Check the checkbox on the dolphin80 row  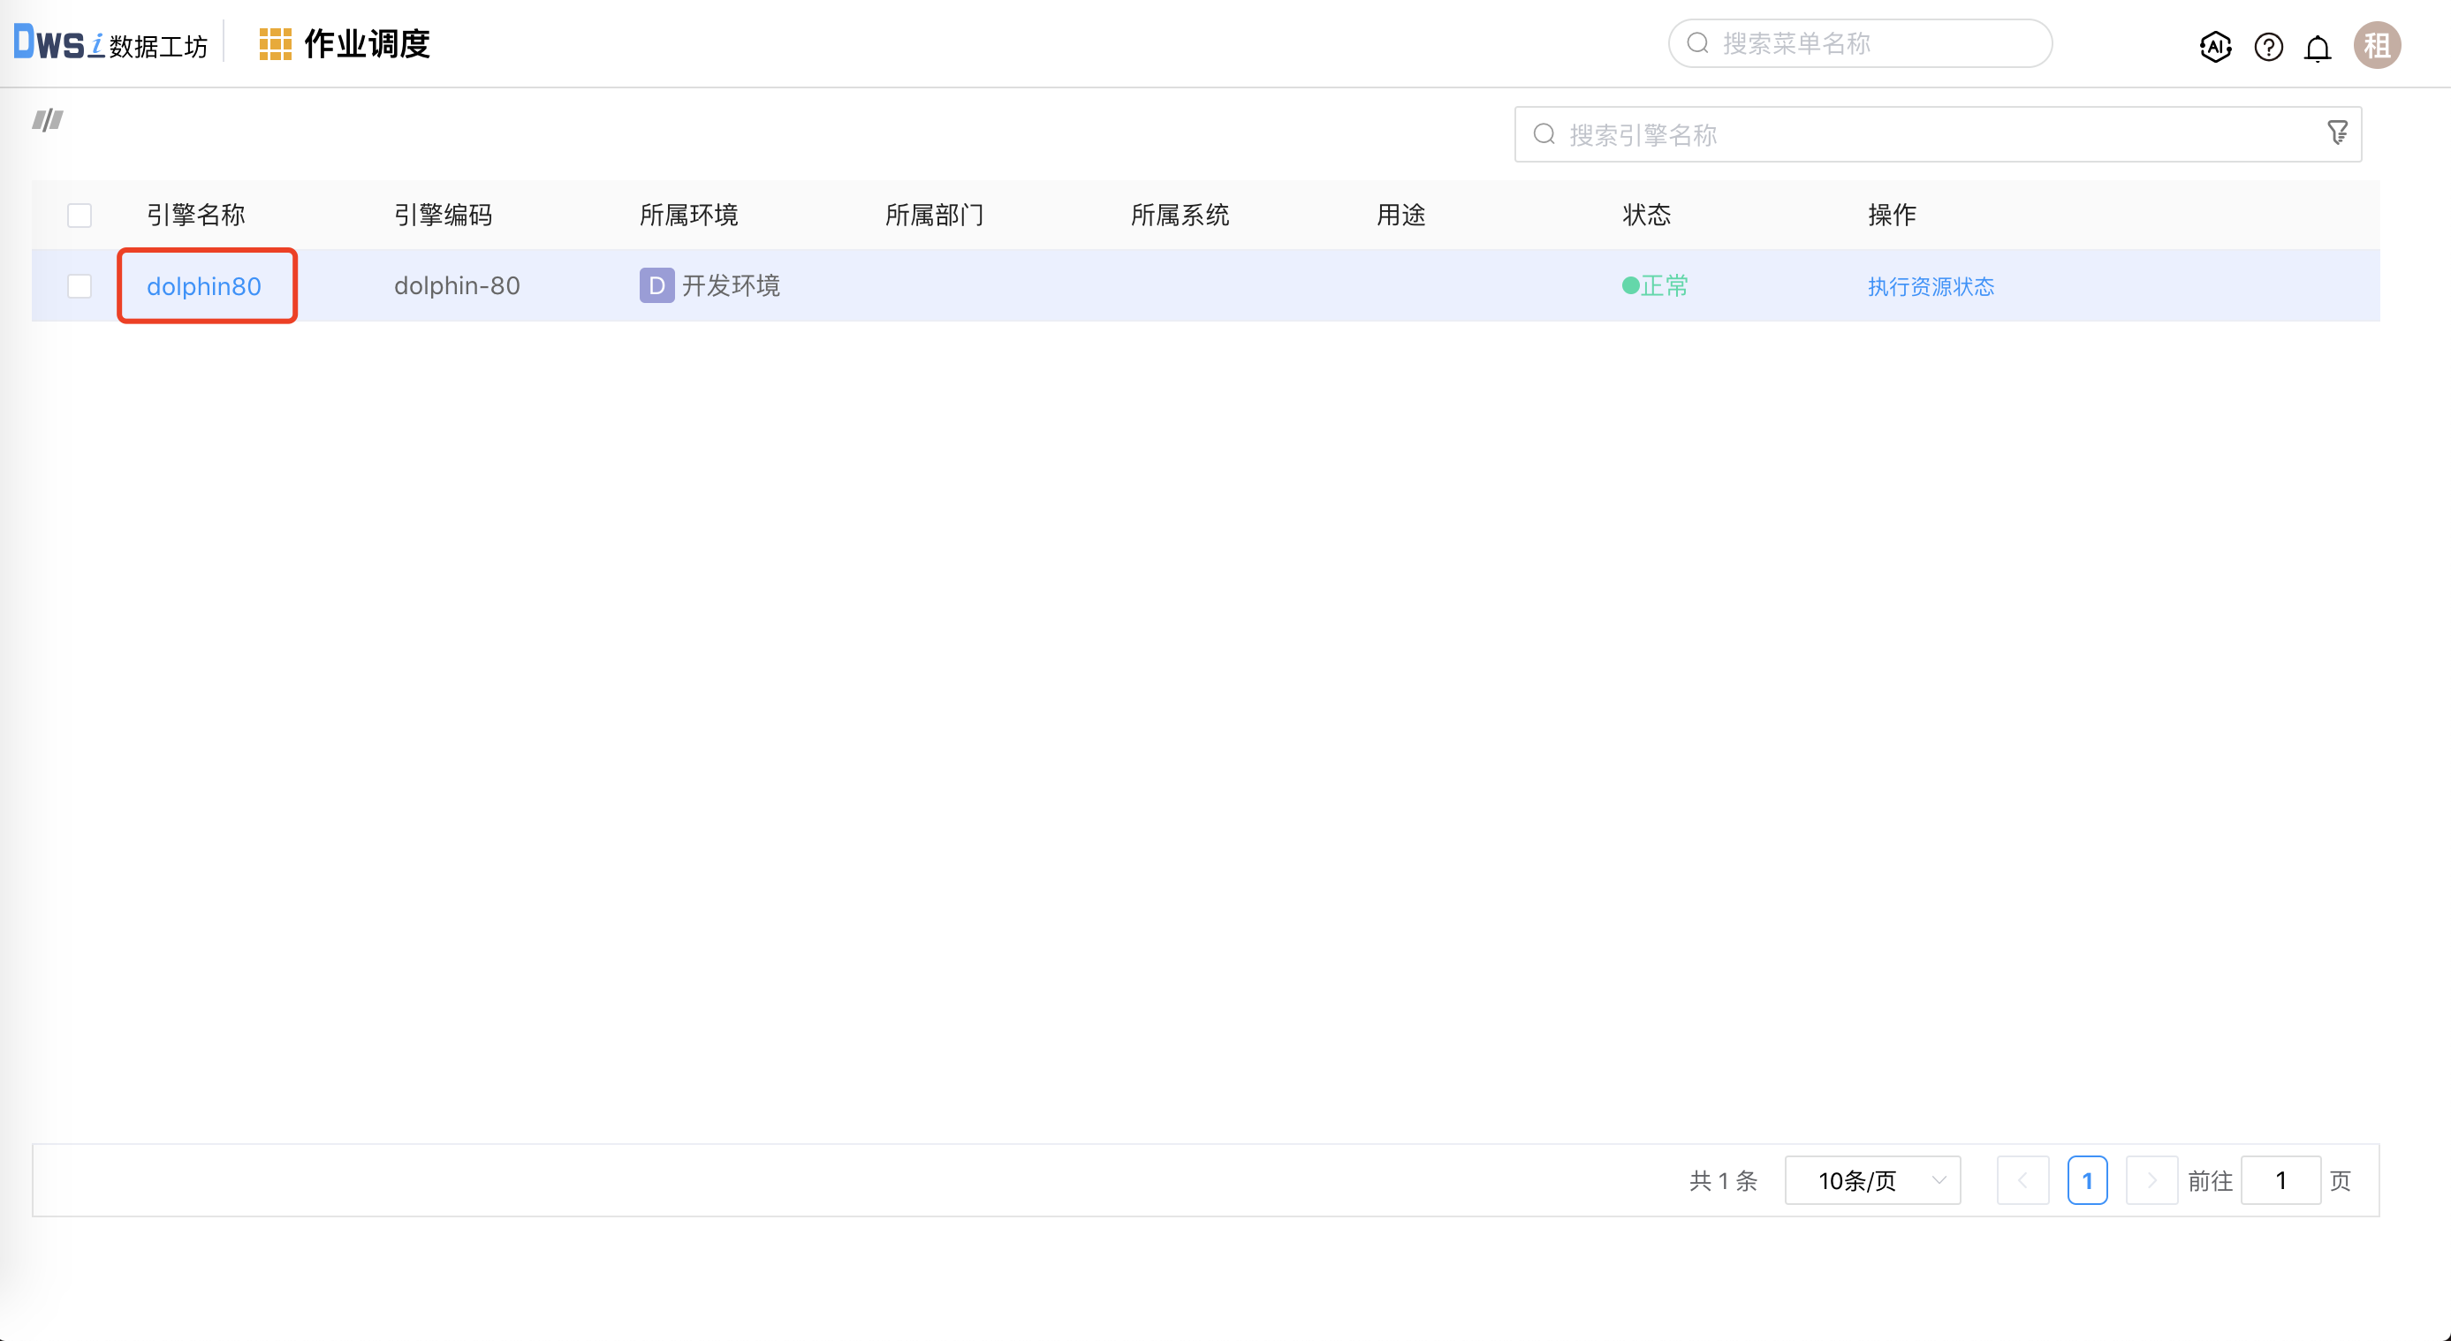[x=79, y=285]
